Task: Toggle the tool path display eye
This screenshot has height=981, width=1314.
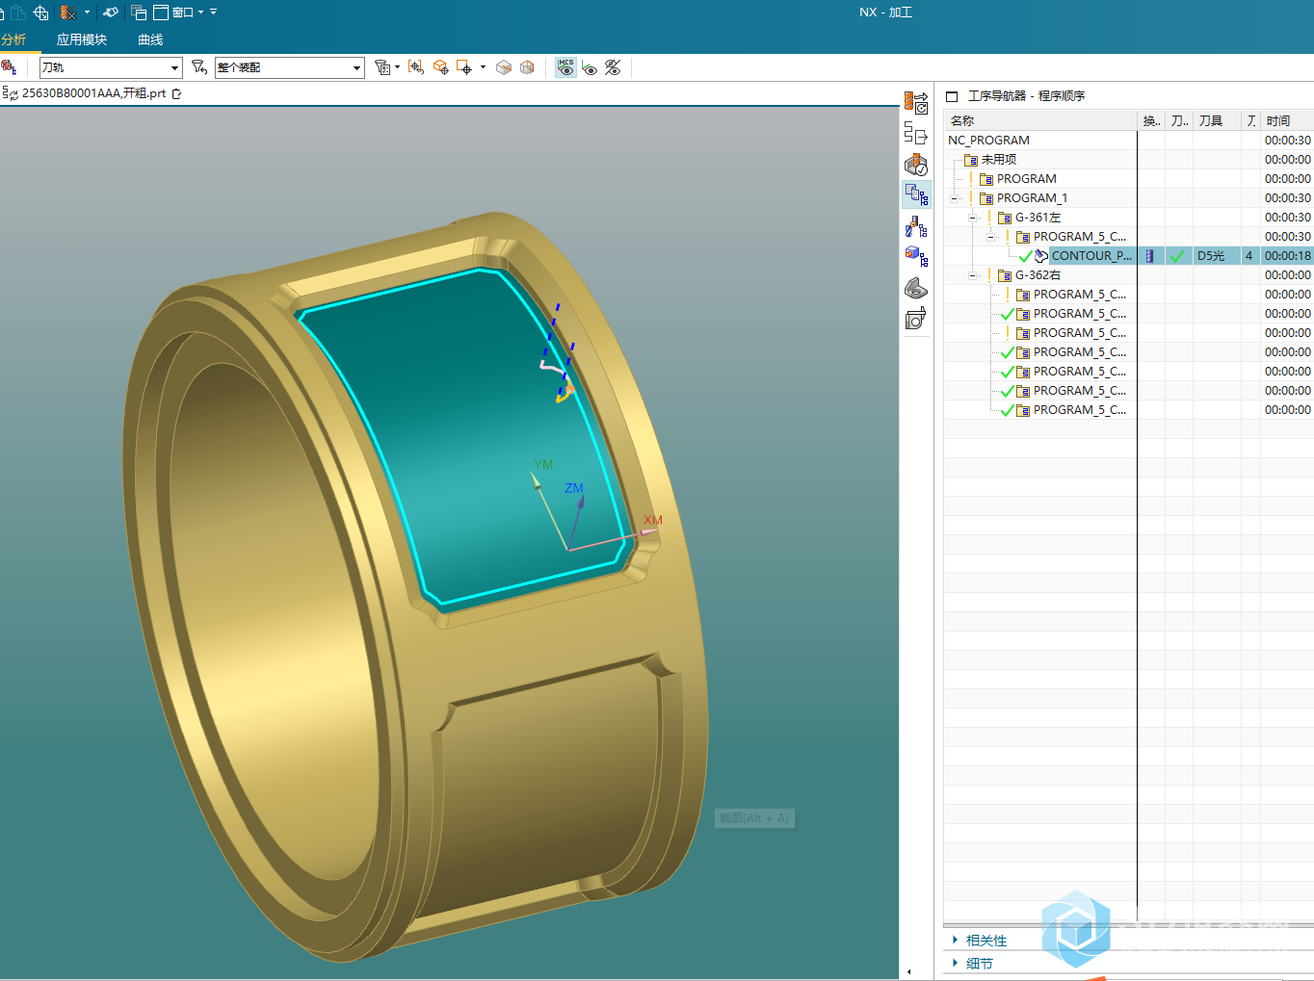Action: pos(590,67)
